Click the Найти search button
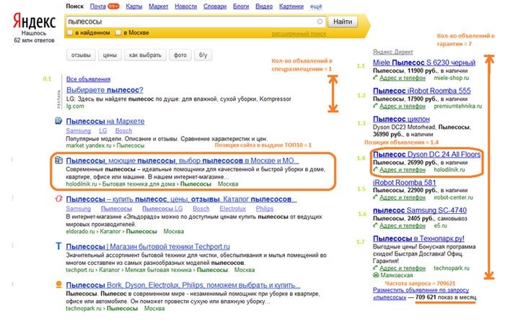505x321 pixels. [x=343, y=22]
